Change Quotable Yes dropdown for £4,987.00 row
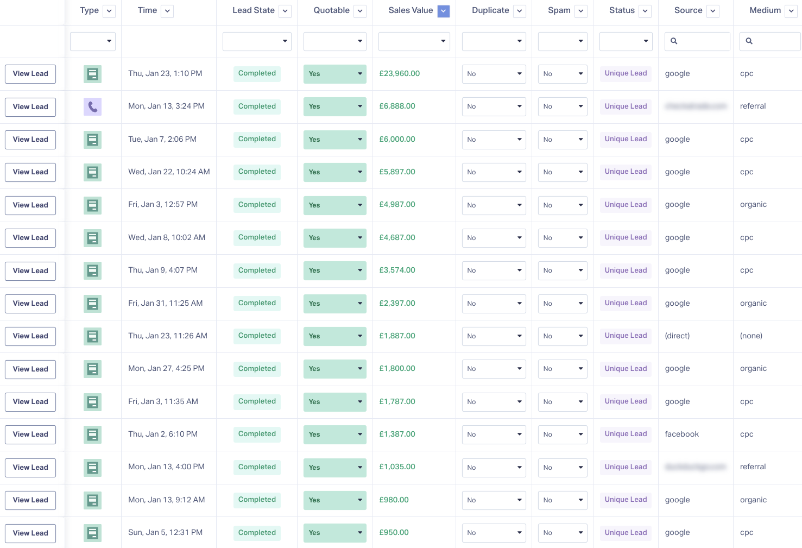 point(335,205)
